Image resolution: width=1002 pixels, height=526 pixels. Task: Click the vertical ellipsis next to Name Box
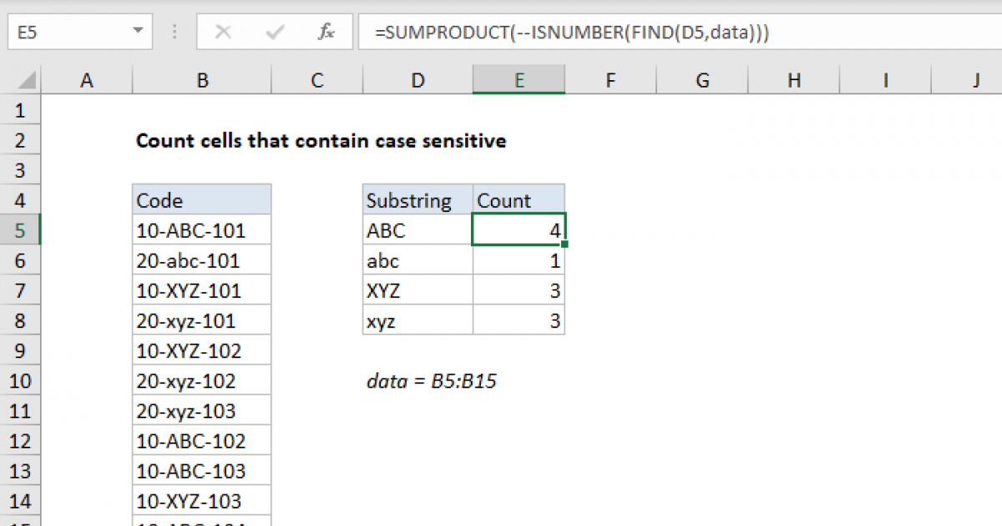pyautogui.click(x=174, y=32)
